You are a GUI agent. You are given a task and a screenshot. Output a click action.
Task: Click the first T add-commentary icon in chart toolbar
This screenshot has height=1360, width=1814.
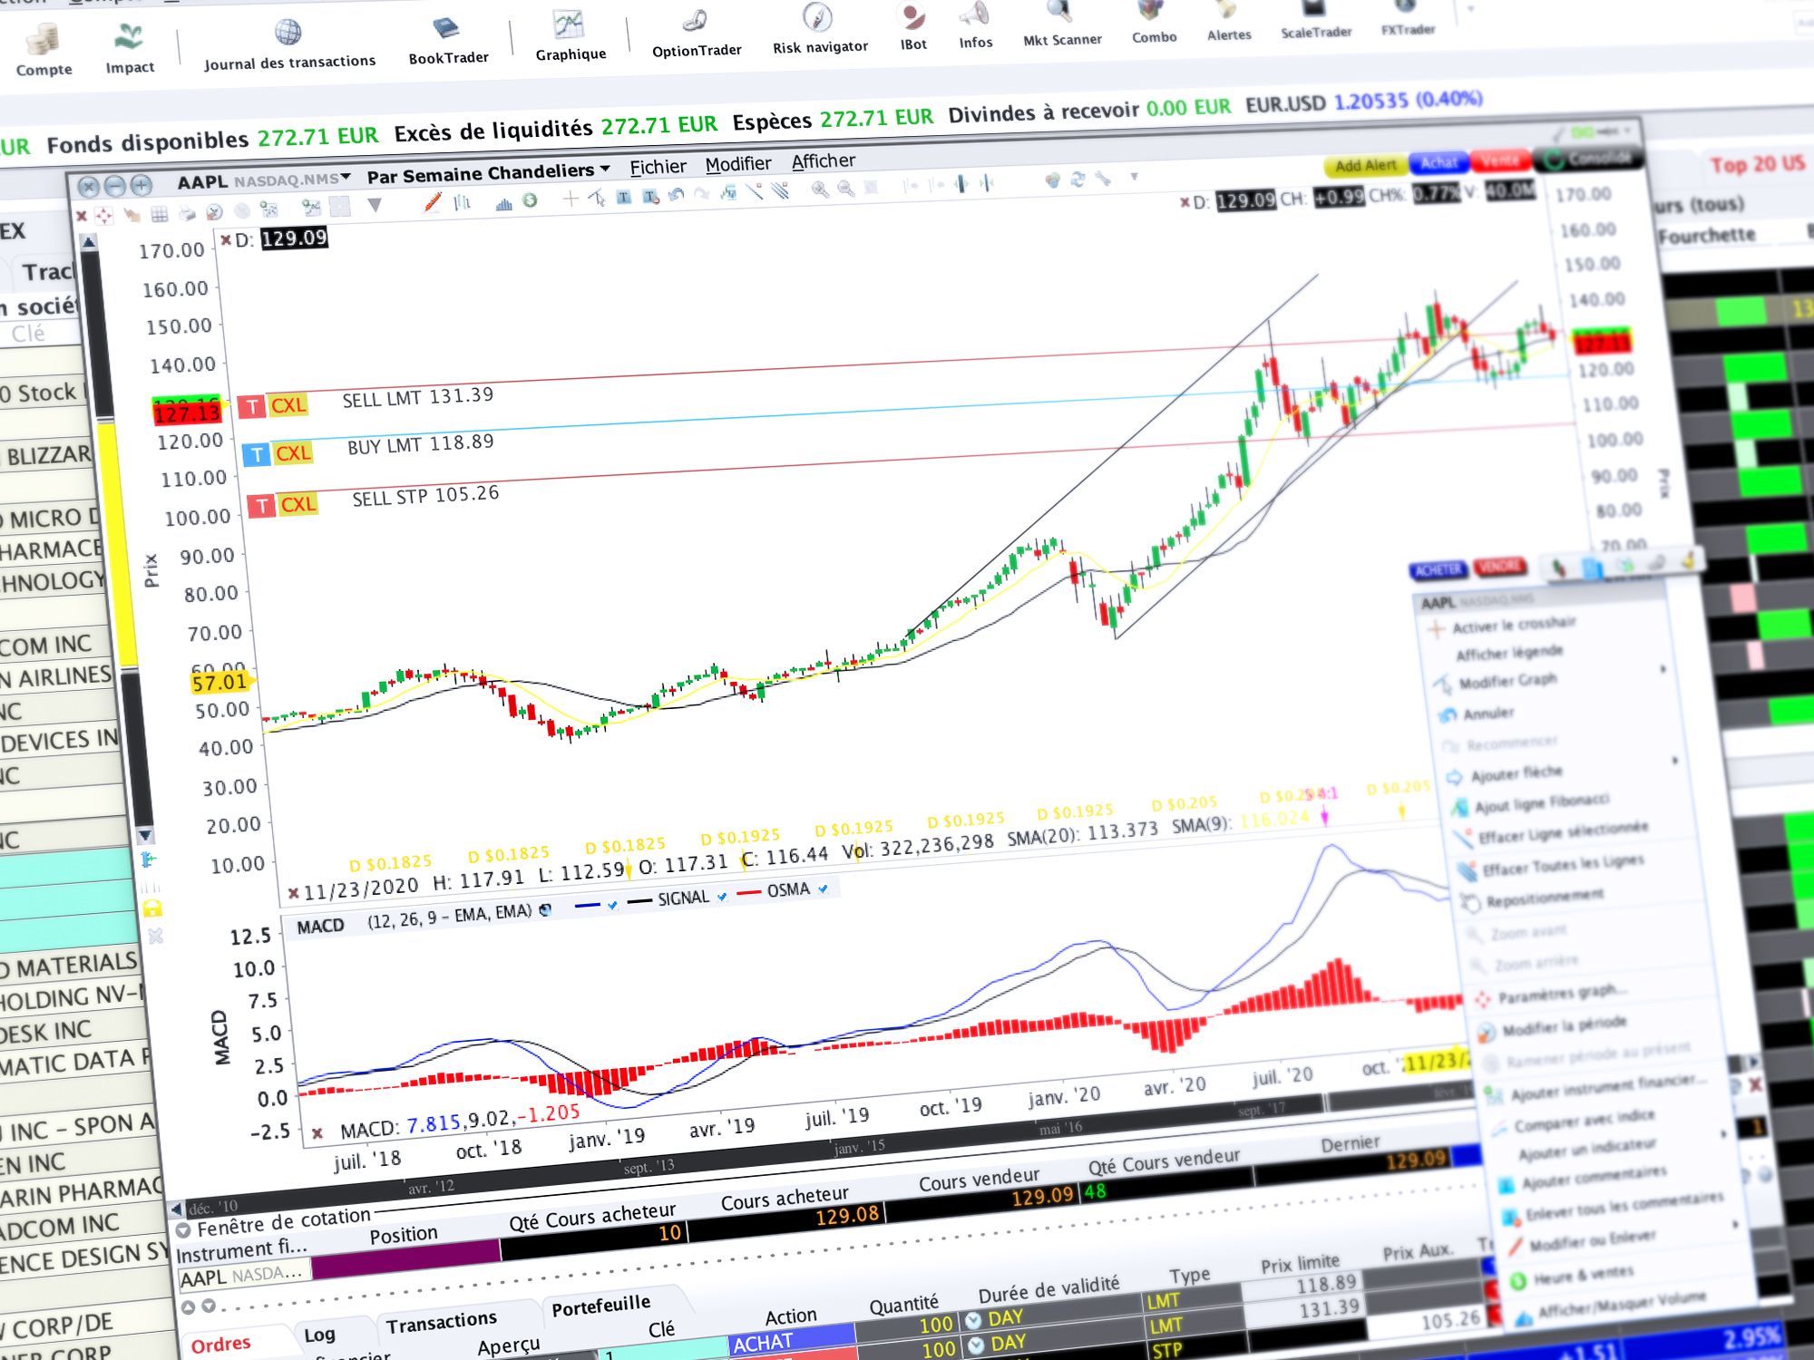(x=623, y=197)
